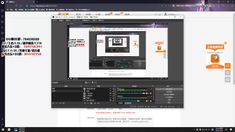Open 设置 from Controls panel

[x=169, y=100]
